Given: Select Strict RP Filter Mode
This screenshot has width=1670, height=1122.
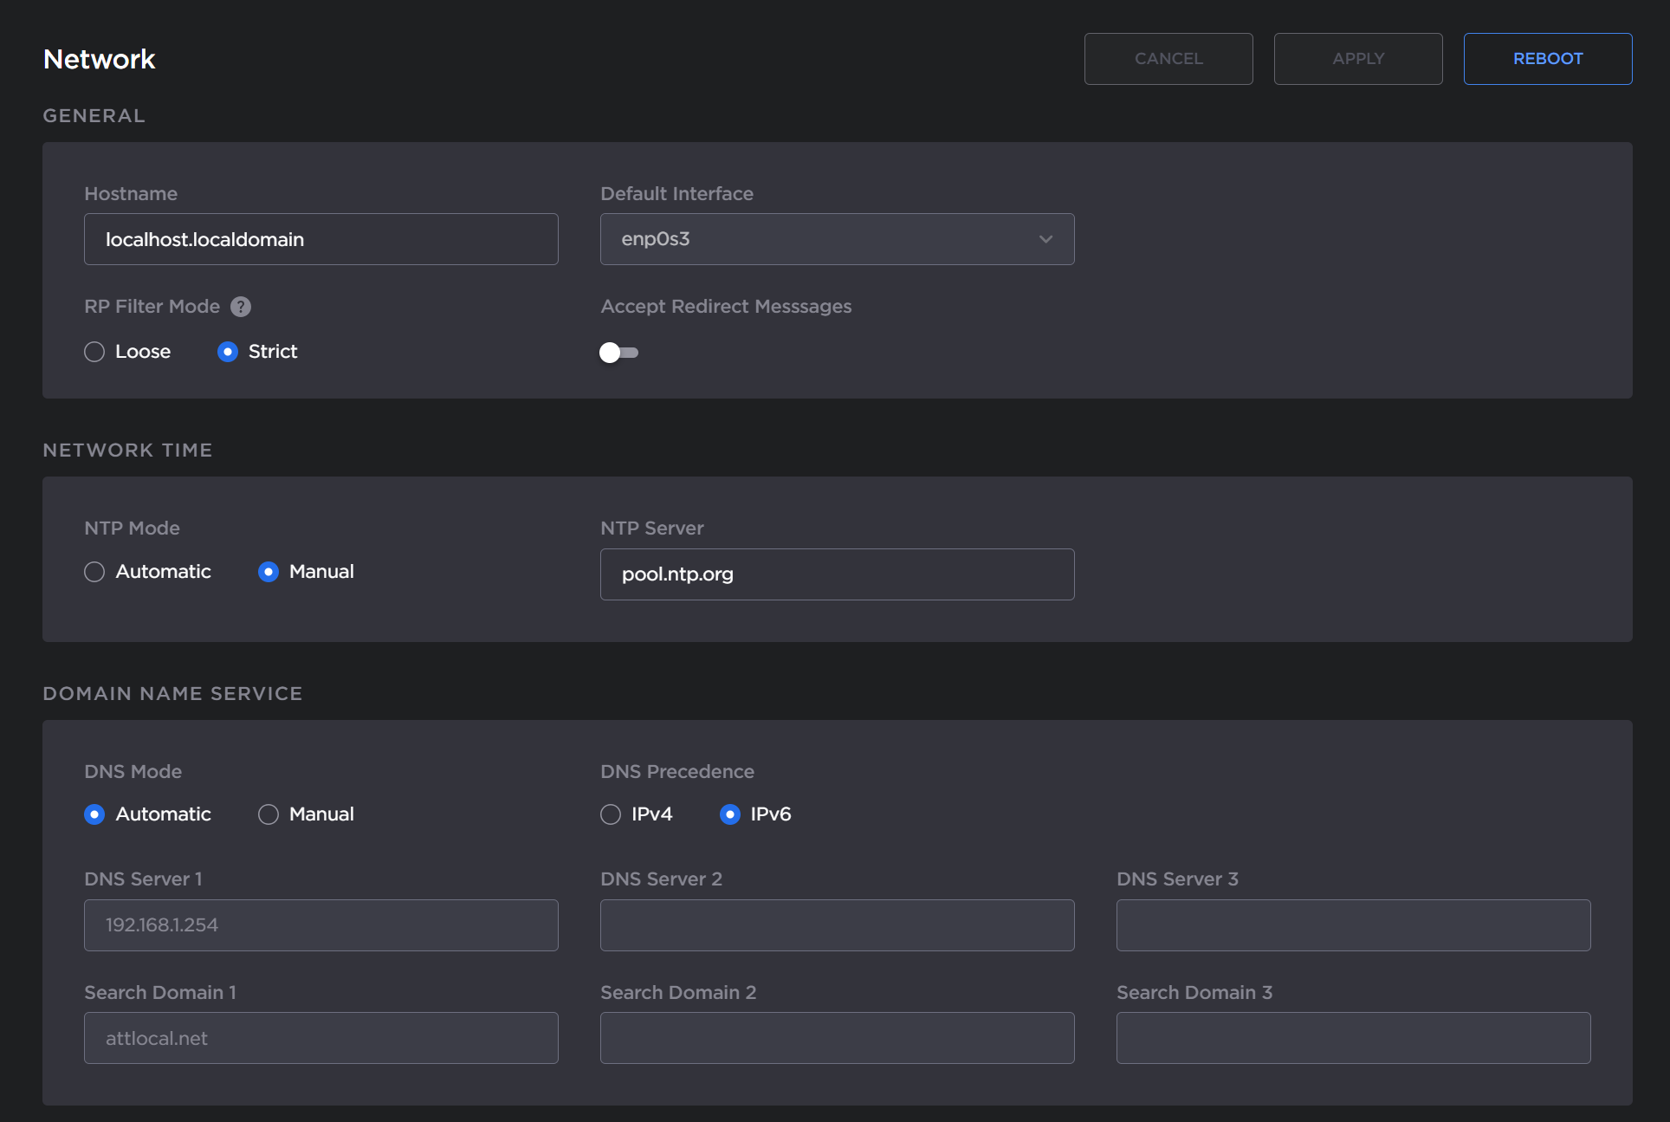Looking at the screenshot, I should (x=227, y=352).
